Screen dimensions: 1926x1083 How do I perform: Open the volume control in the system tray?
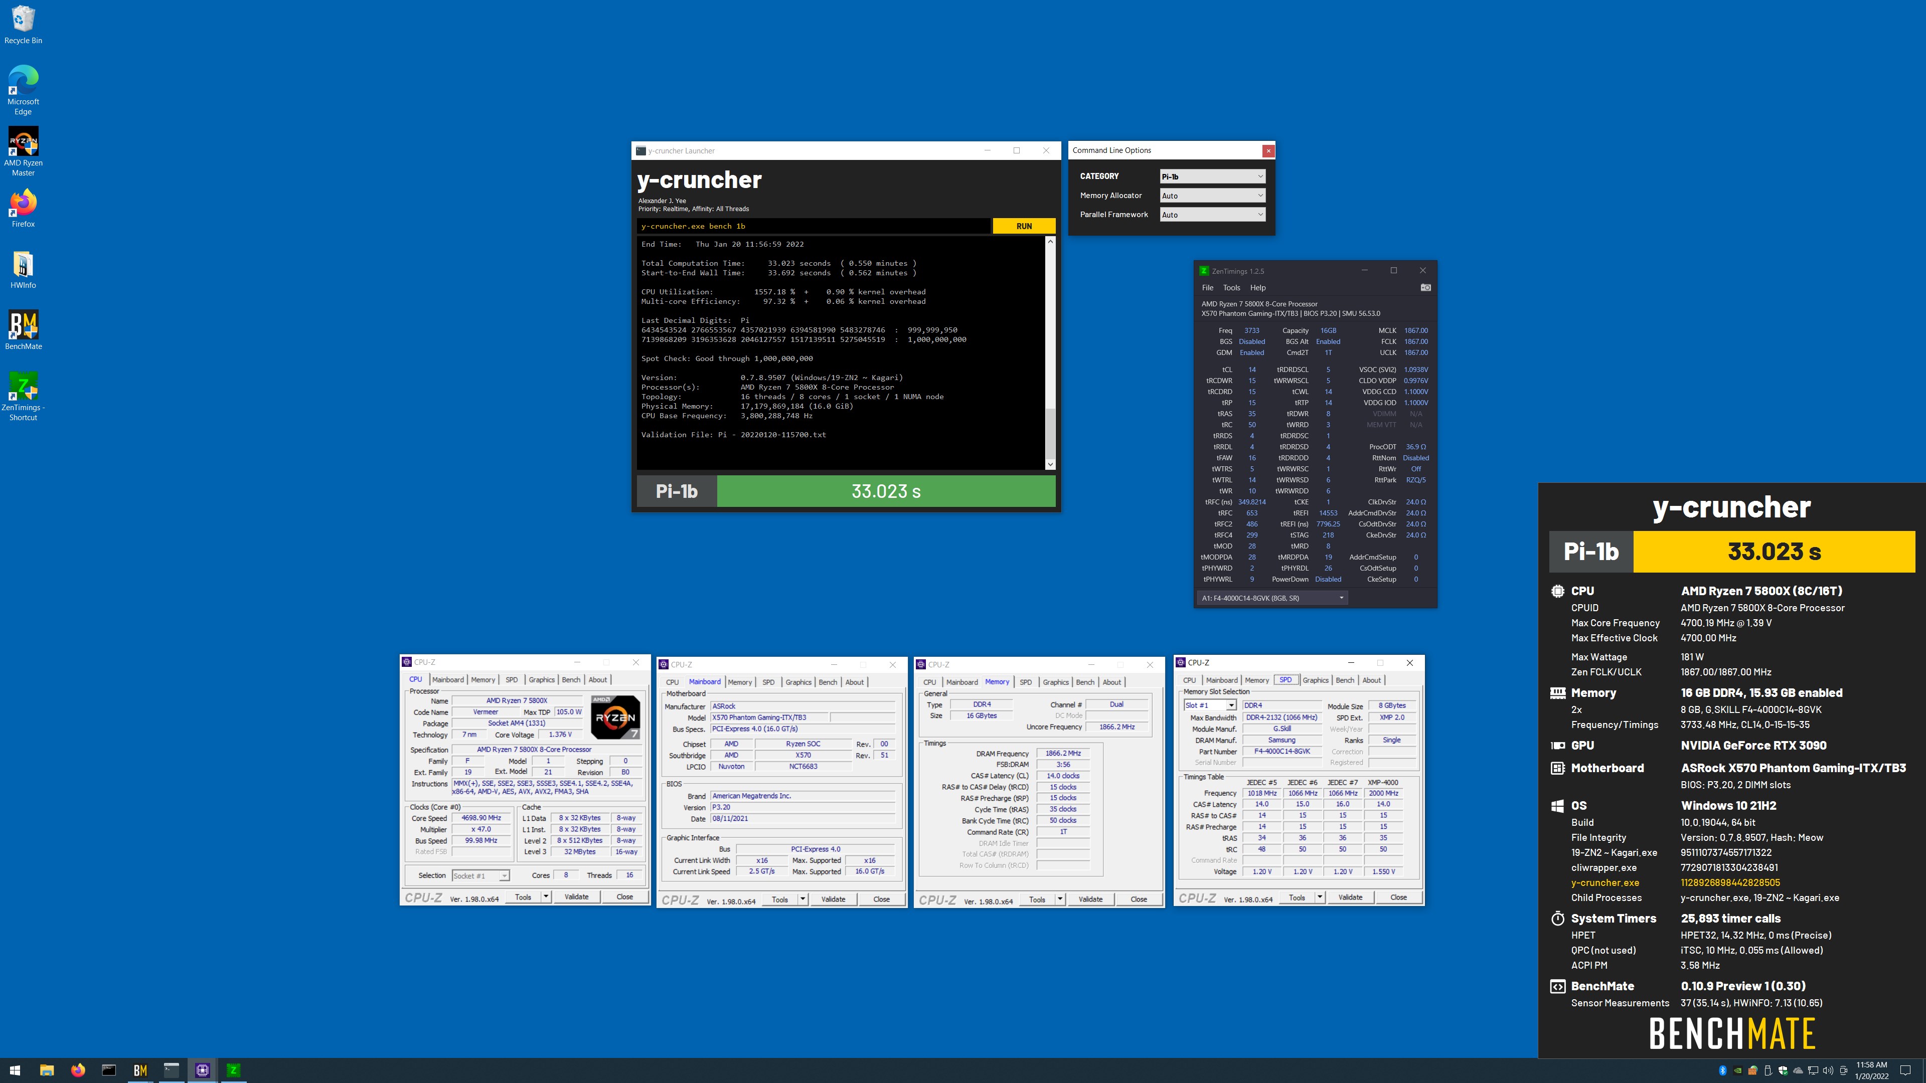(1828, 1070)
